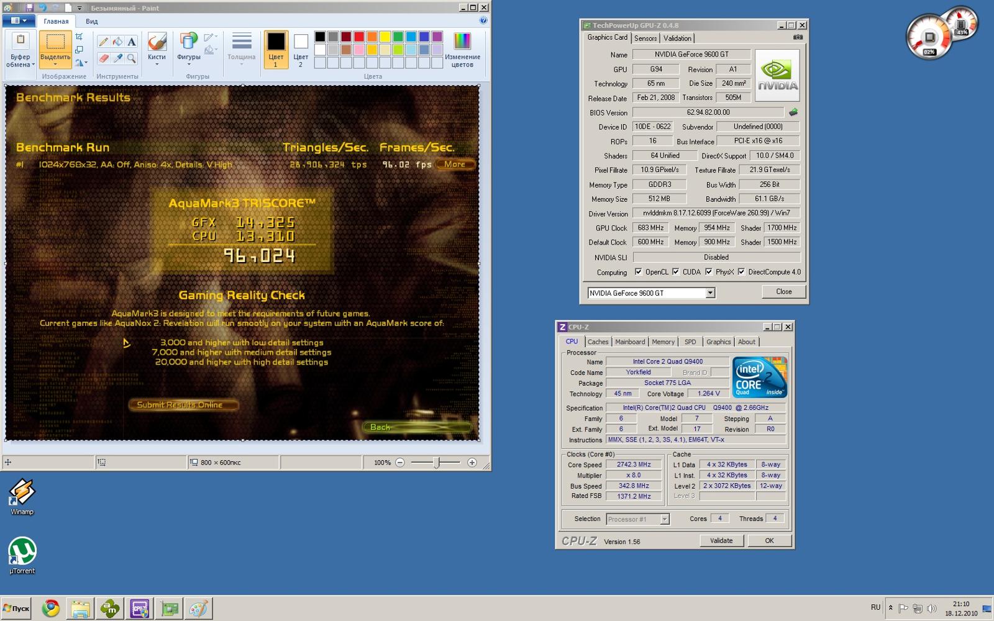Open the NVIDIA GeForce 9600 GT dropdown

point(710,293)
